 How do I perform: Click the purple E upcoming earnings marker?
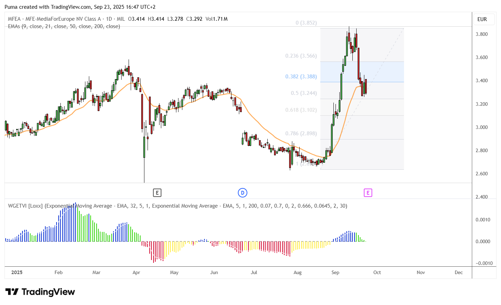(368, 193)
